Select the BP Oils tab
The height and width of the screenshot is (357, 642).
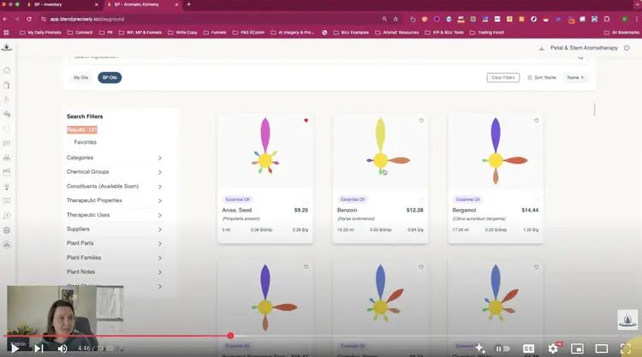[x=110, y=78]
